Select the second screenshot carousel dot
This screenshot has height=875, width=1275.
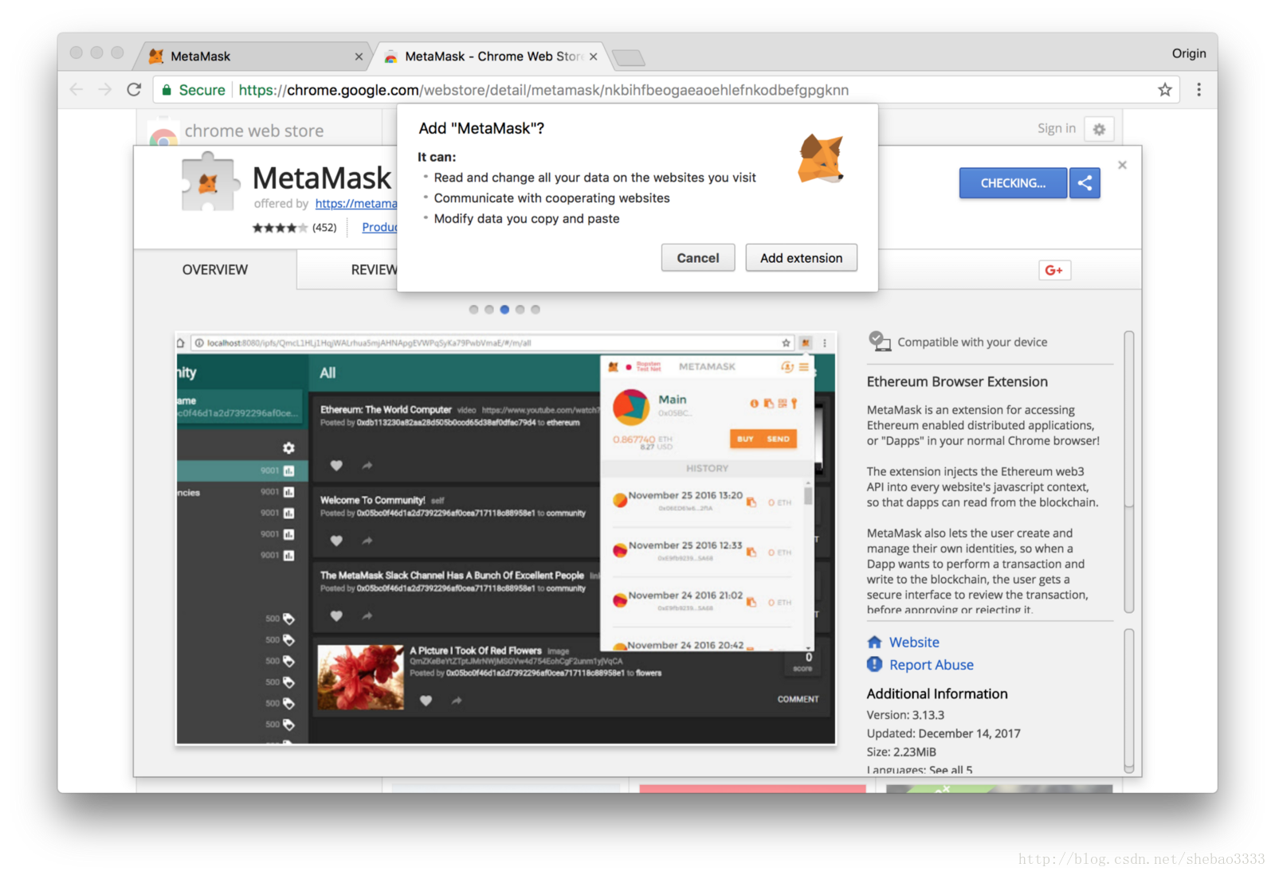tap(489, 310)
